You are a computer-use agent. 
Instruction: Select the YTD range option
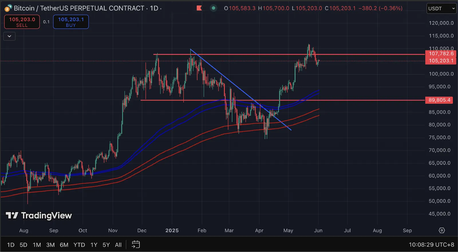pos(79,245)
